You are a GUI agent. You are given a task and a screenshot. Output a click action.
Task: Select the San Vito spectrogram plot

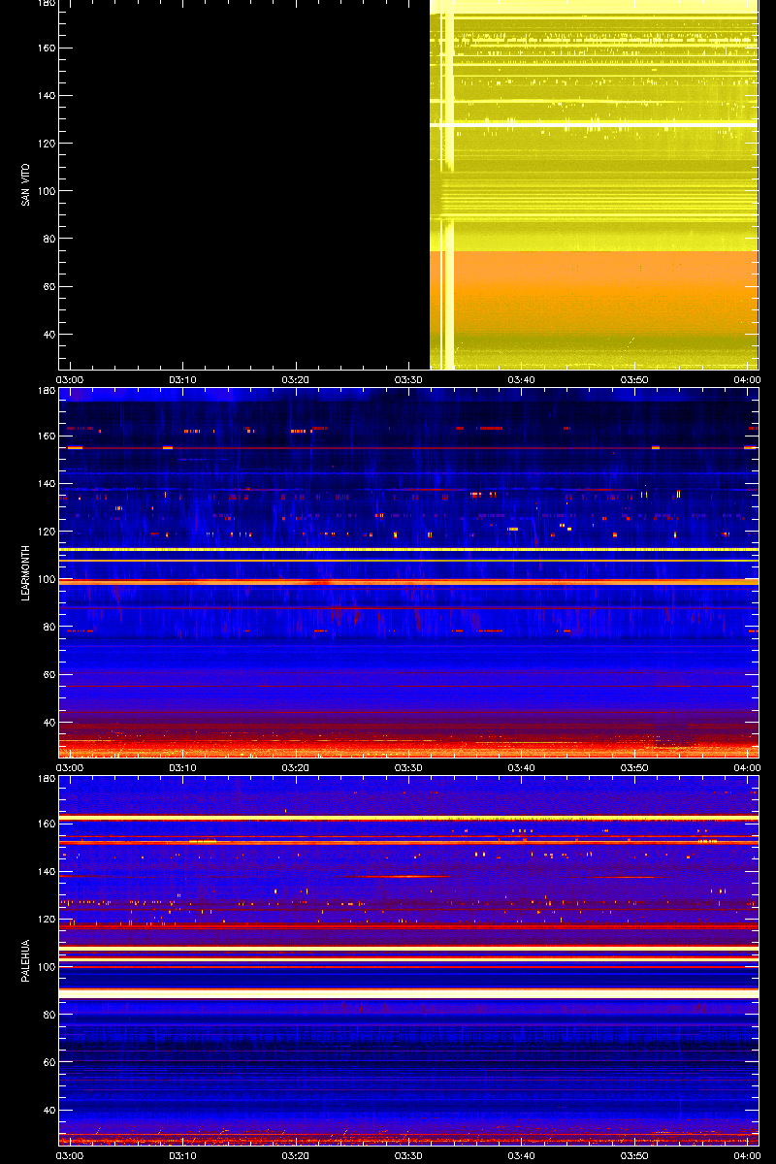408,184
